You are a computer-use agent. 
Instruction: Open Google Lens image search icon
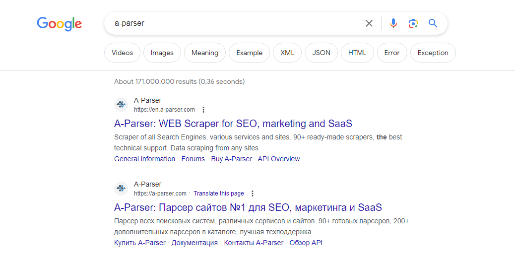coord(413,23)
